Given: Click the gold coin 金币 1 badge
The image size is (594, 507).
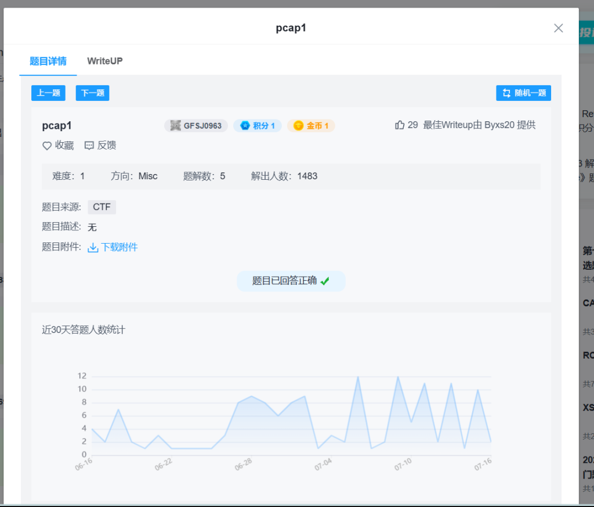Looking at the screenshot, I should pos(311,125).
